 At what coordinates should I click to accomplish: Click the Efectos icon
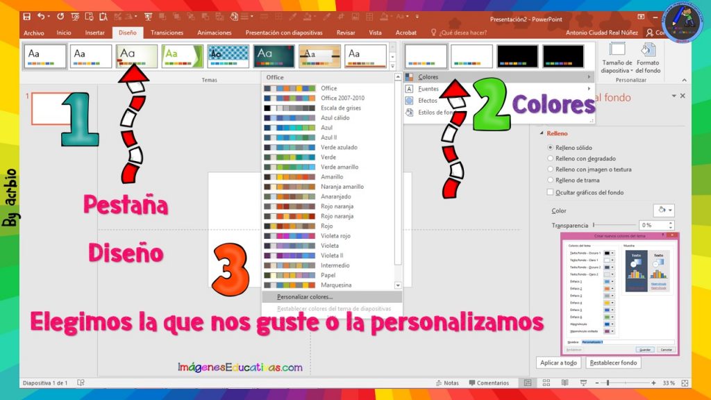pos(410,100)
